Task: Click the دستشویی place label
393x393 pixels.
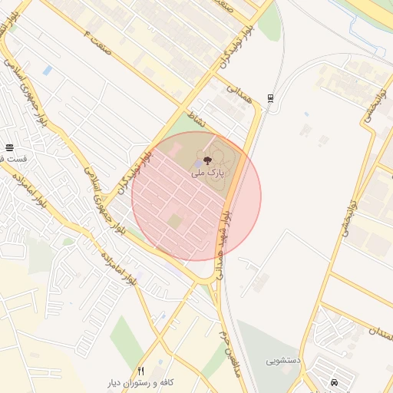Action: pyautogui.click(x=283, y=361)
